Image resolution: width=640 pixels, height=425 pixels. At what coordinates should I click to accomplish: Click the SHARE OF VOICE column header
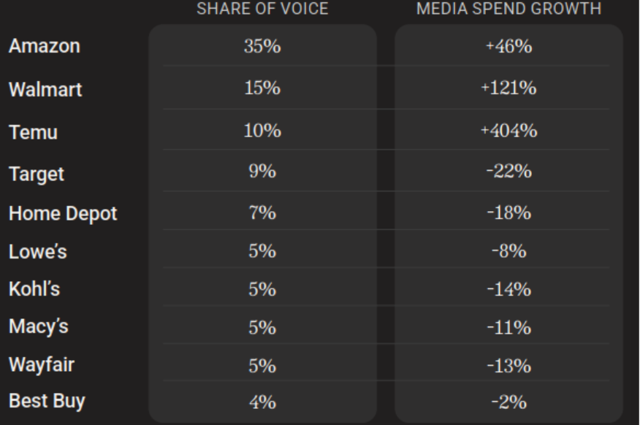(262, 9)
